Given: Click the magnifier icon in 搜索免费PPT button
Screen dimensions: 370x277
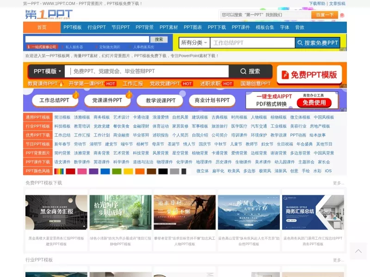Looking at the screenshot, I should click(x=300, y=42).
